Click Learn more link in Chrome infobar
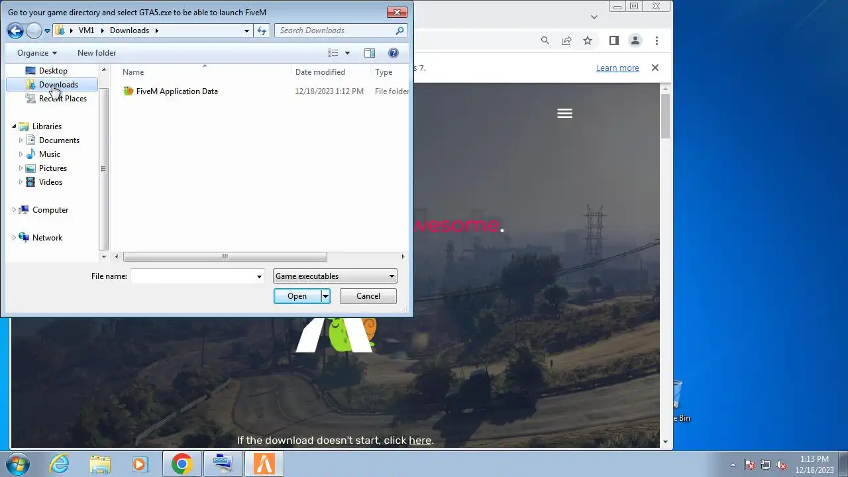The width and height of the screenshot is (848, 477). coord(617,68)
